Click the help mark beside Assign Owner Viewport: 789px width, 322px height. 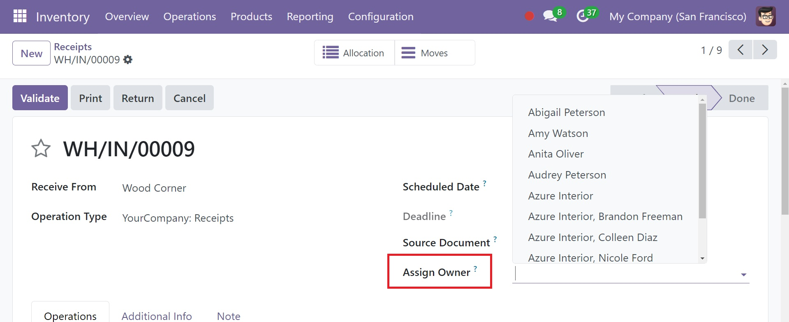[x=475, y=269]
